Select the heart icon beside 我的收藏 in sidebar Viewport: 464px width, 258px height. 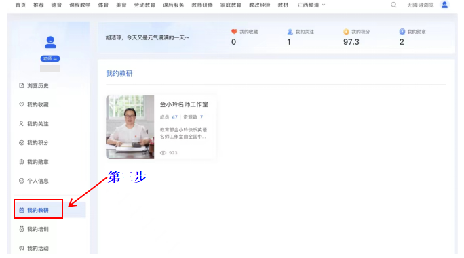21,104
